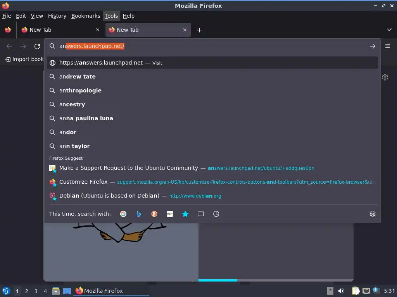
Task: Open the Lubuntu start menu
Action: [x=6, y=291]
